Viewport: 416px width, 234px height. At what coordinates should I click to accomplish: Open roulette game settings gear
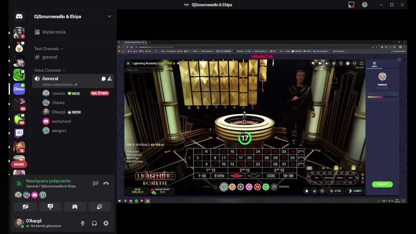pos(334,63)
